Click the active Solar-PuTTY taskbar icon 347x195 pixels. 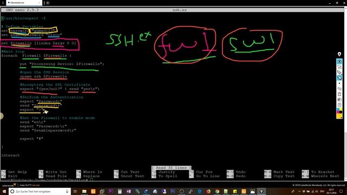261,191
